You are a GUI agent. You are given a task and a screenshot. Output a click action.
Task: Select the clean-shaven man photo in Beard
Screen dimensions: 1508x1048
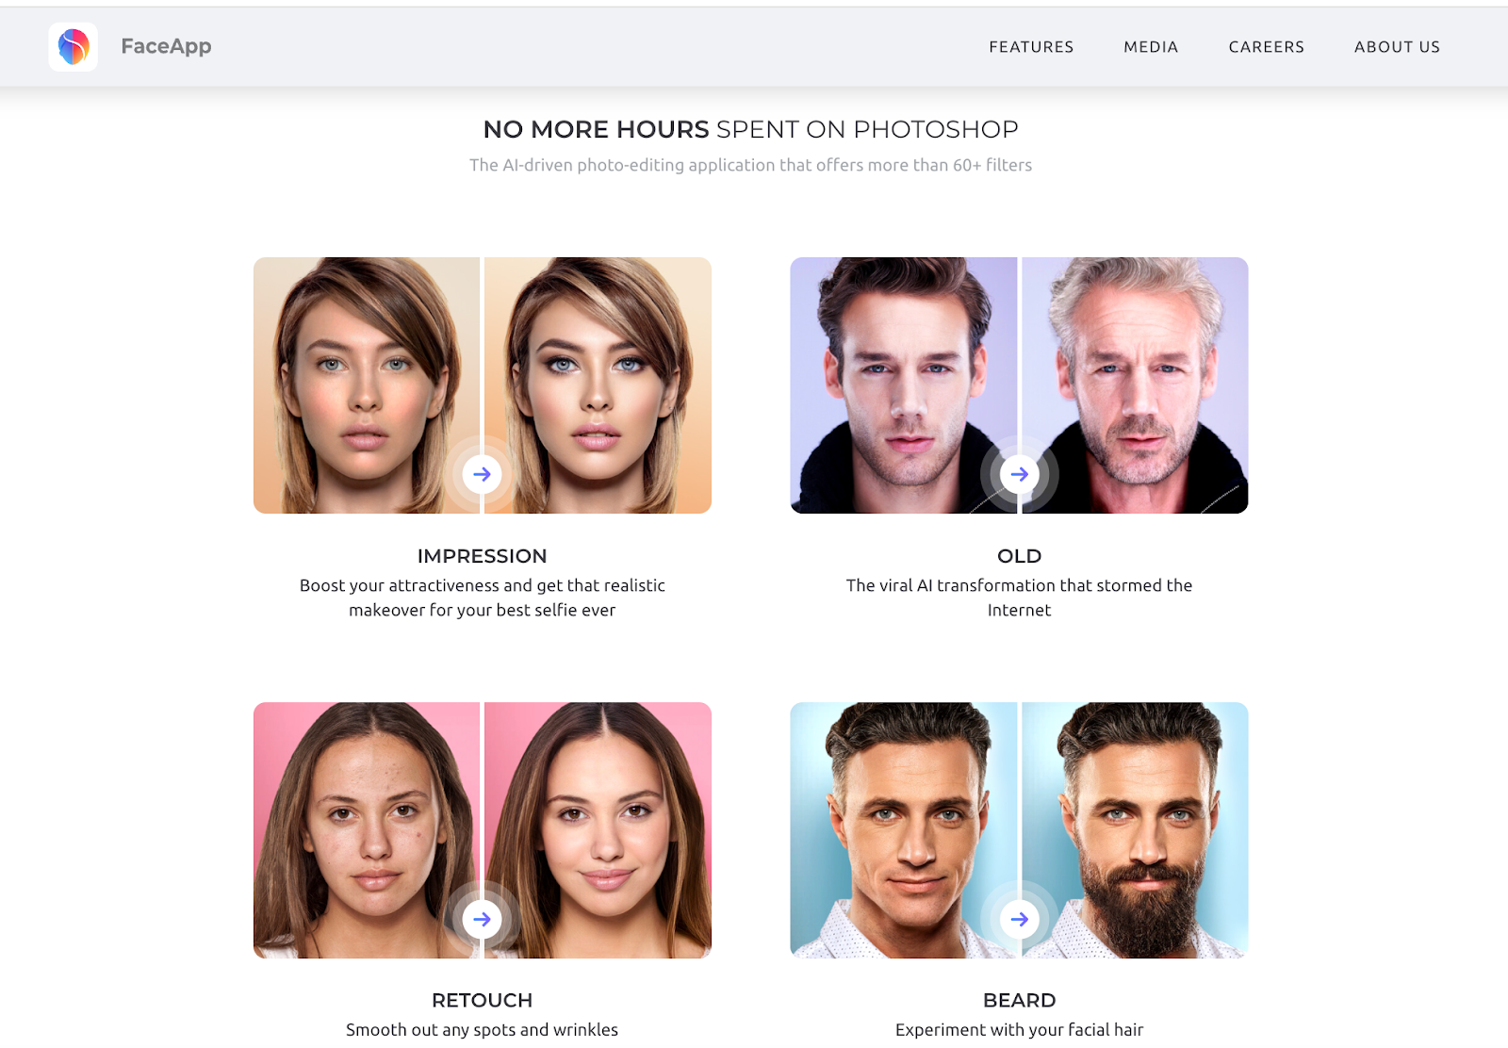click(x=904, y=830)
